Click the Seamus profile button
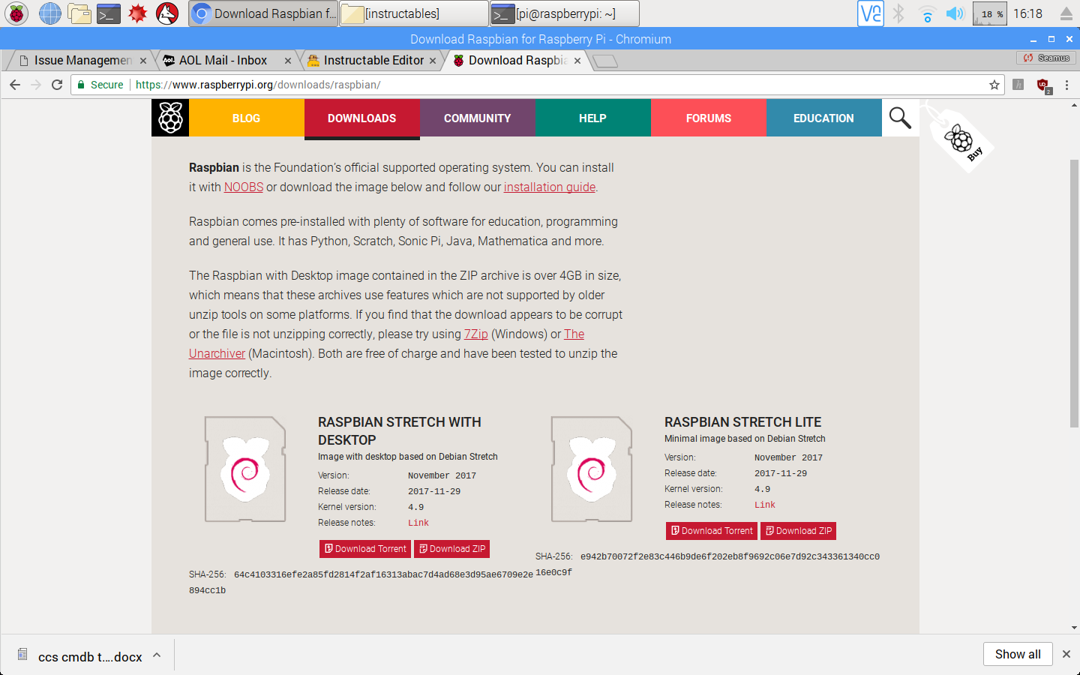Screen dimensions: 1080x675 (1047, 58)
